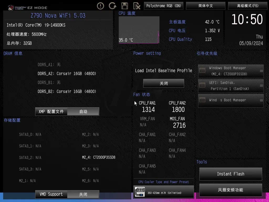The height and width of the screenshot is (202, 269).
Task: Click the SATA3_2: N/A entry
Action: (x=30, y=158)
